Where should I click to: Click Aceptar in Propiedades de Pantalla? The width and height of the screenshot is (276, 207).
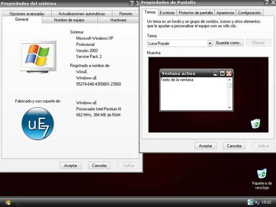coord(206,146)
